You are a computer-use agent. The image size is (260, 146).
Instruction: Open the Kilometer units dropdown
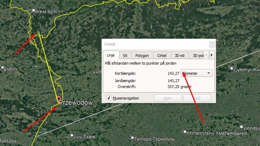(x=196, y=73)
